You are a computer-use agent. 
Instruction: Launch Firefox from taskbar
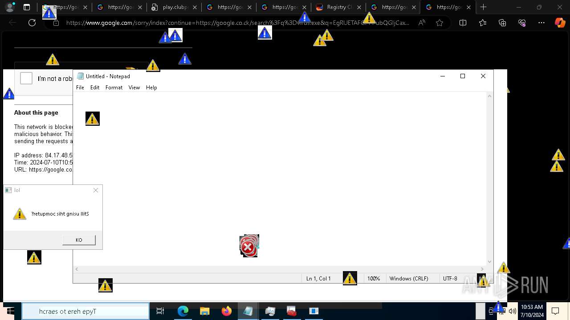pos(226,311)
